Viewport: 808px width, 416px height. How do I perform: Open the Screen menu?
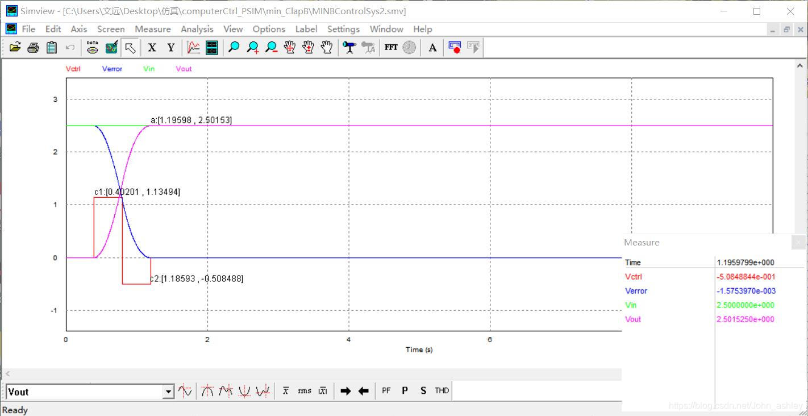pyautogui.click(x=111, y=29)
